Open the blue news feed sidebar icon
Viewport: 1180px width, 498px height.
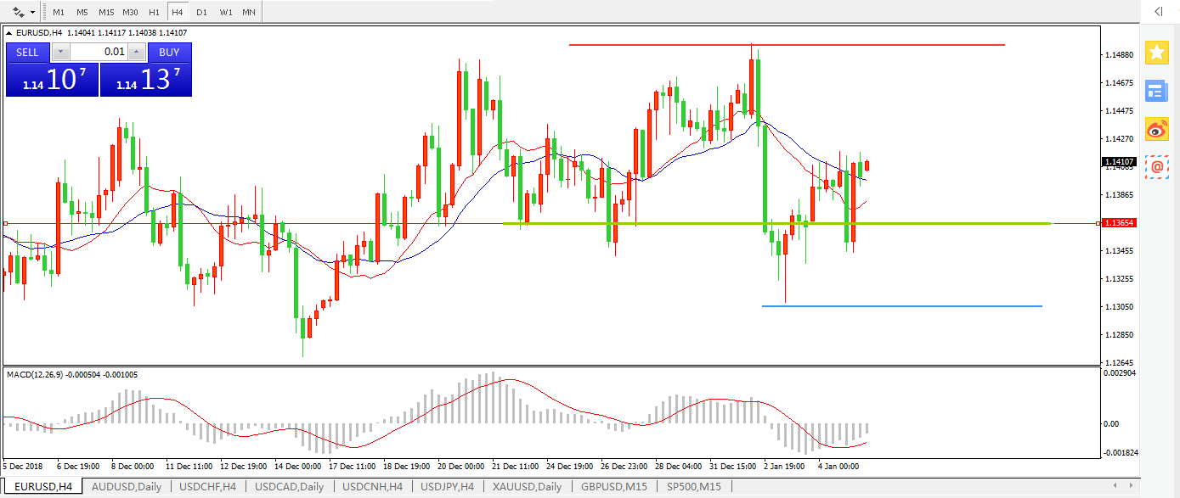(x=1156, y=91)
